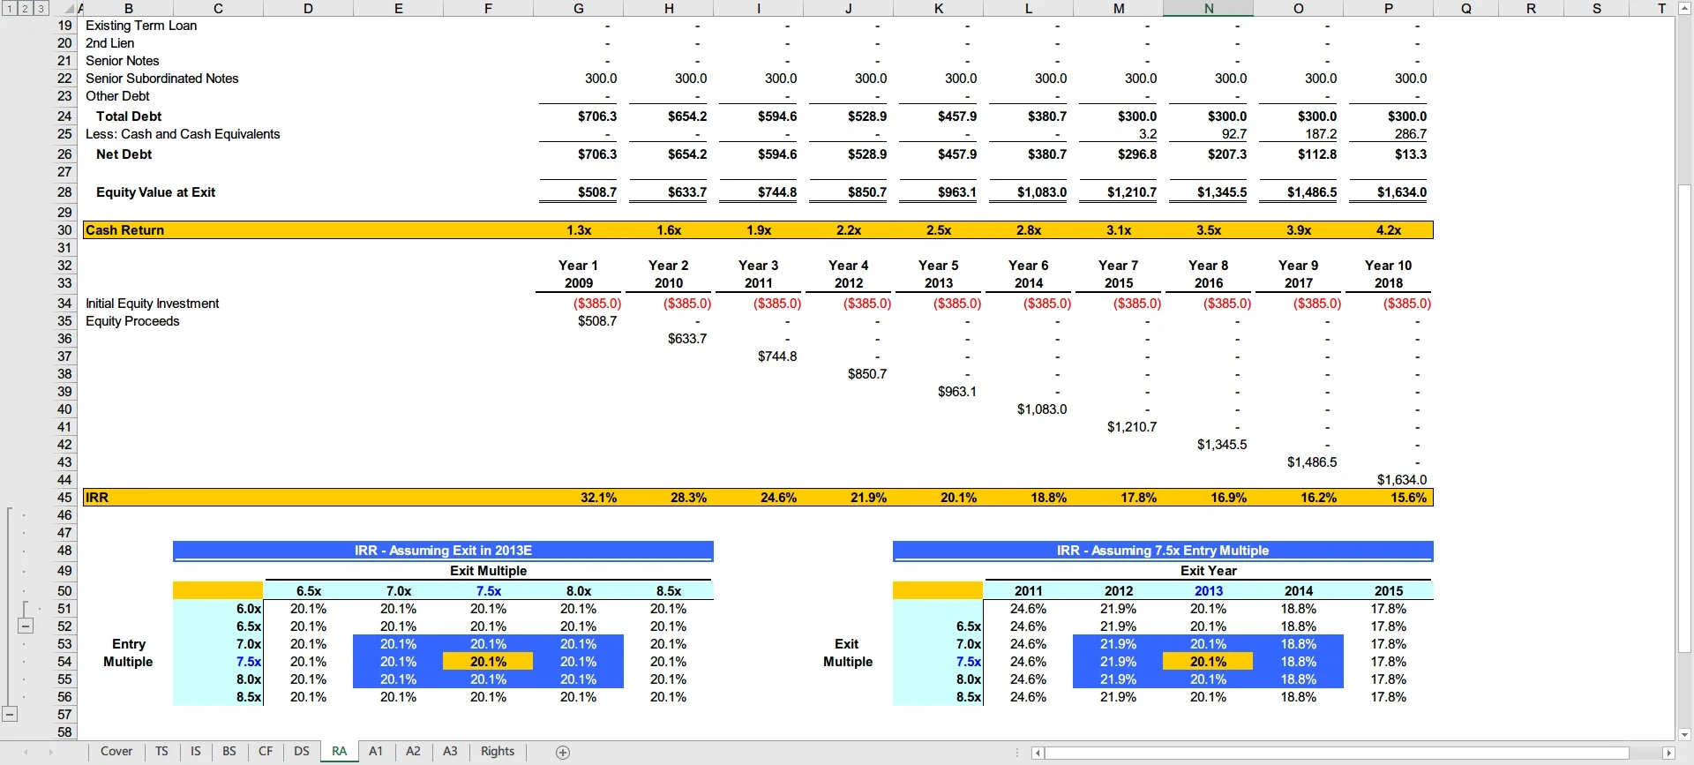
Task: Select Less: Cash and Cash Equivalents label
Action: click(x=183, y=134)
